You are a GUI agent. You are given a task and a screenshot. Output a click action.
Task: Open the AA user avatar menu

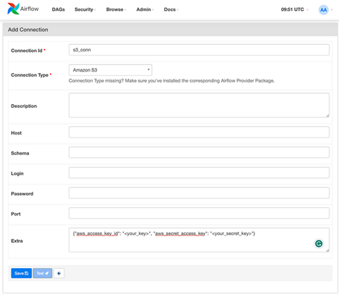coord(324,9)
